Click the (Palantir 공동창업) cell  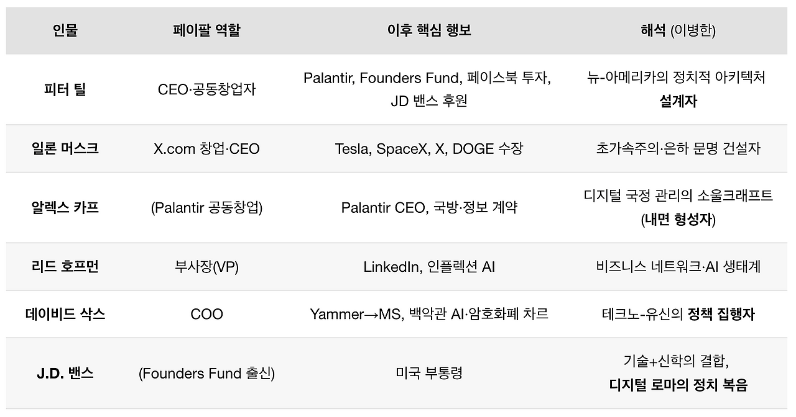tap(206, 208)
